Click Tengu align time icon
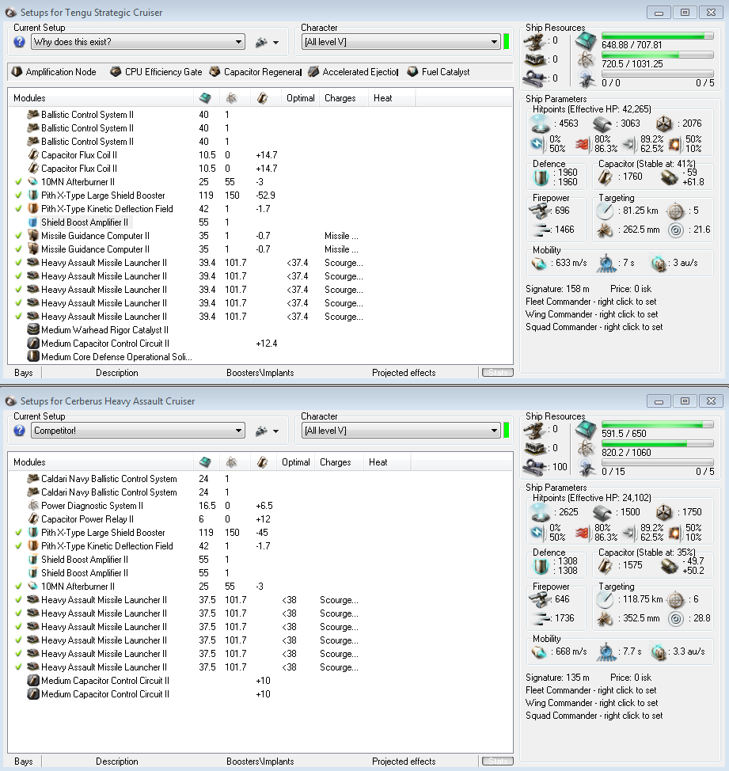The image size is (729, 771). click(x=606, y=263)
